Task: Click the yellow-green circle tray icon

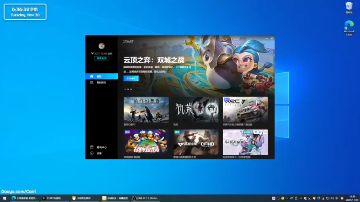Action: (x=283, y=198)
